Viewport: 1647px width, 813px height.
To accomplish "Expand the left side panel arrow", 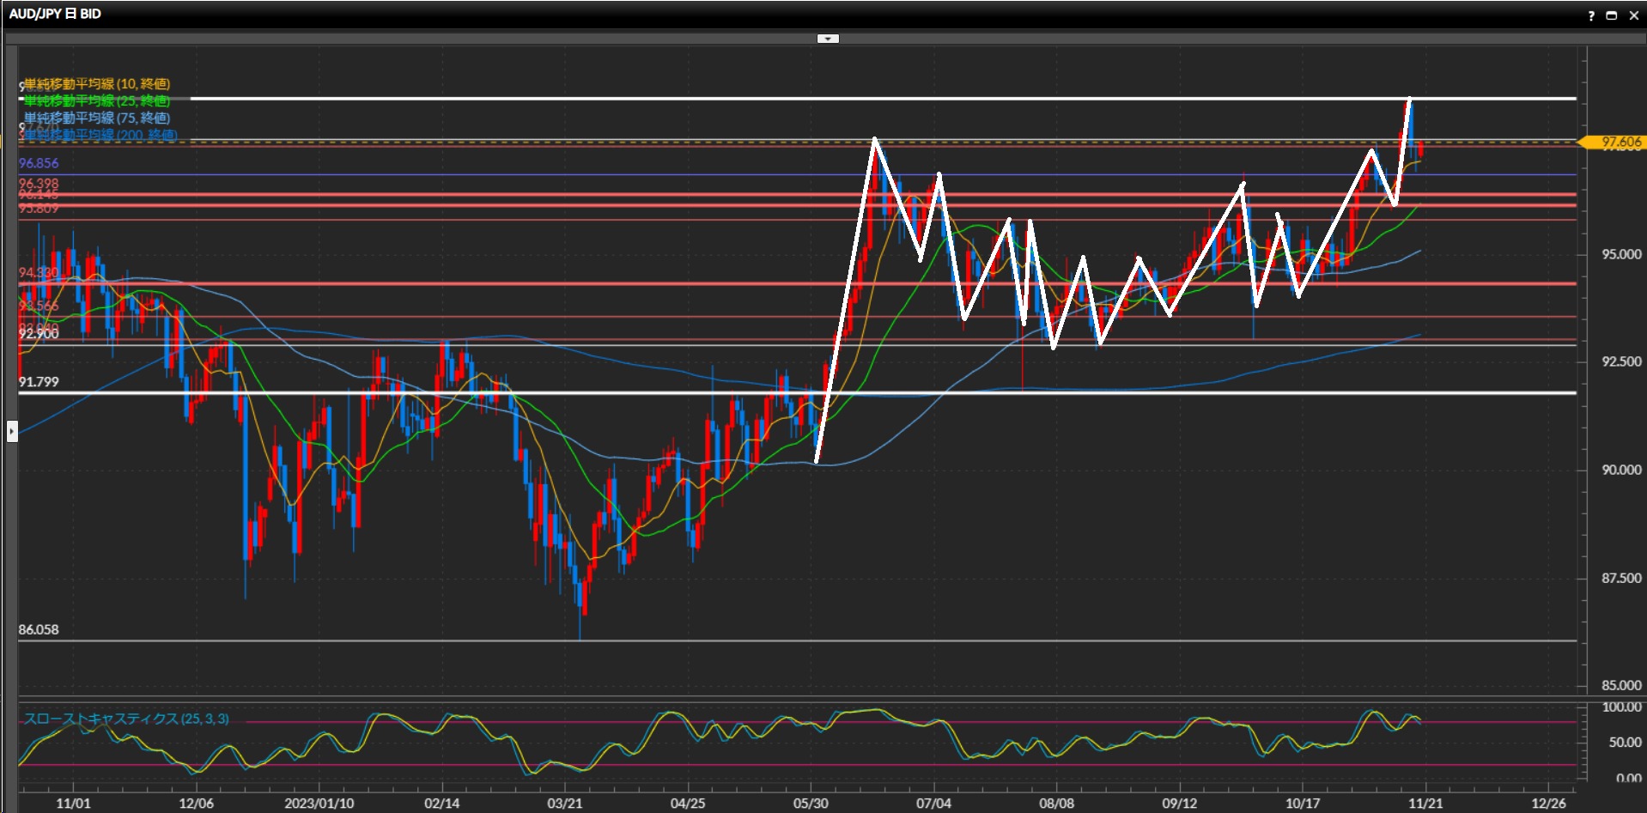I will 12,431.
